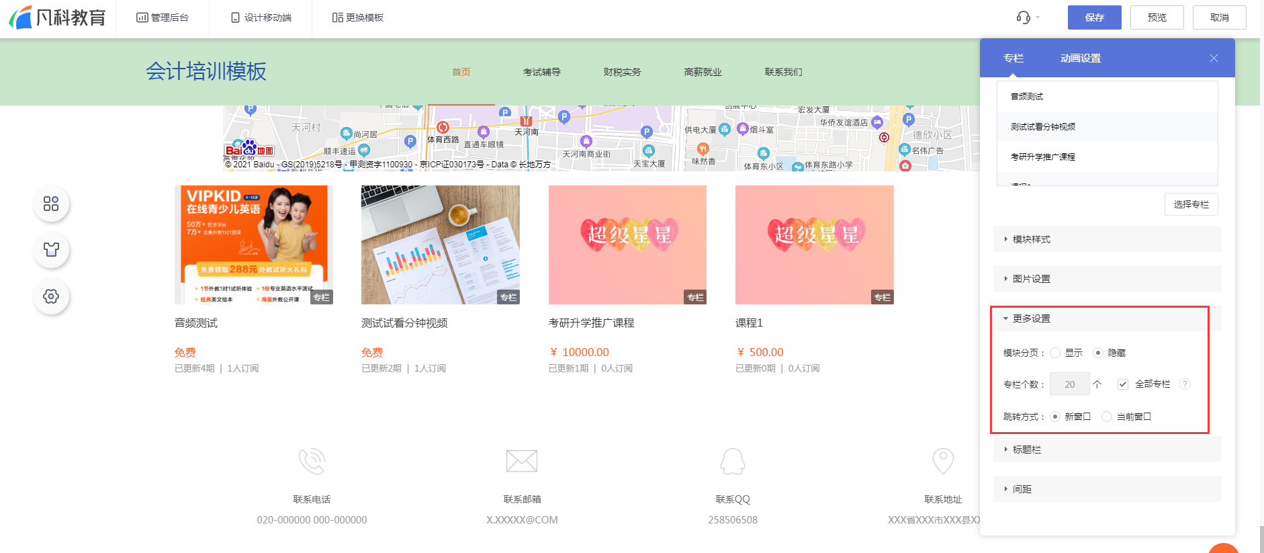The width and height of the screenshot is (1264, 553).
Task: Click the 凡科教育 logo
Action: coord(58,17)
